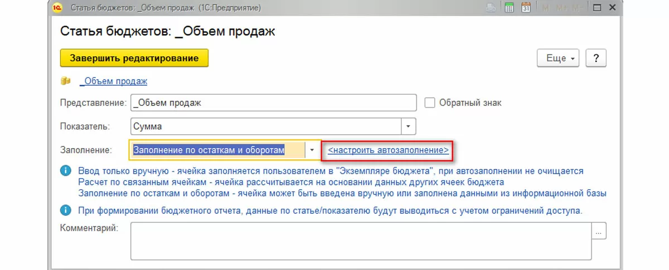
Task: Toggle the Обратный знак checkbox
Action: pyautogui.click(x=430, y=103)
